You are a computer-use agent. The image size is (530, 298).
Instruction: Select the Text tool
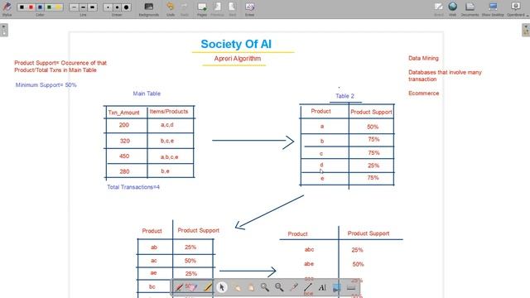(x=322, y=287)
